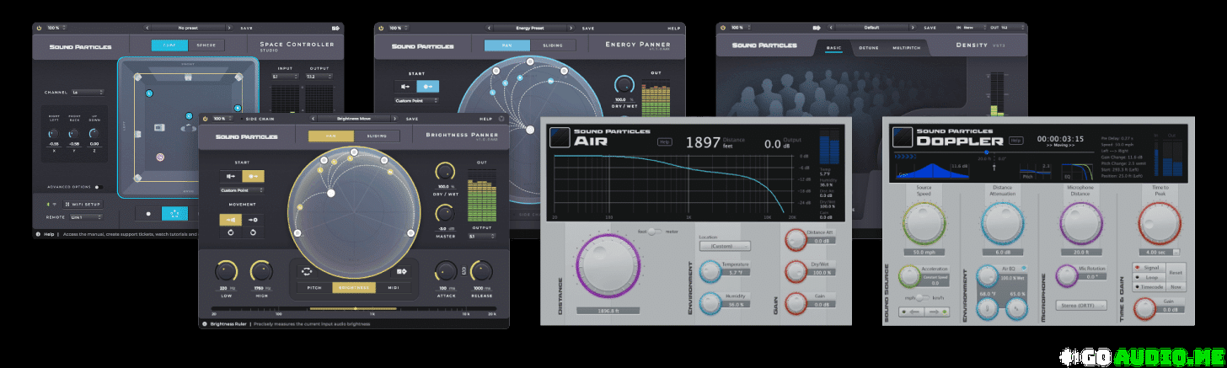Click MASTER knob in Brightness Panner
The height and width of the screenshot is (368, 1227).
click(x=443, y=213)
